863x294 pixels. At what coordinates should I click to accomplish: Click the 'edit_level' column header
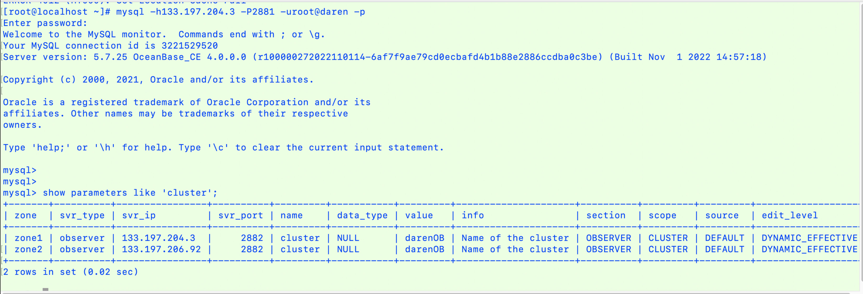790,215
